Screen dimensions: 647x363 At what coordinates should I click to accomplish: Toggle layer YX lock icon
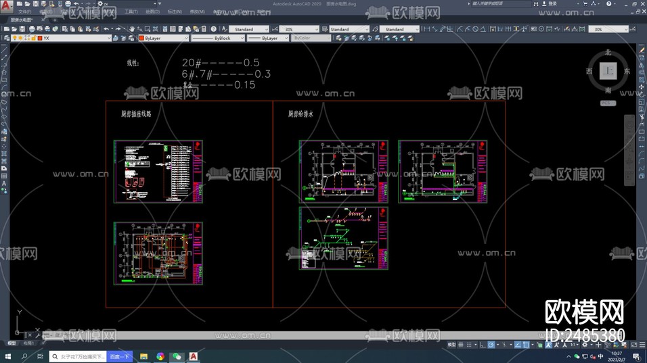coord(33,38)
